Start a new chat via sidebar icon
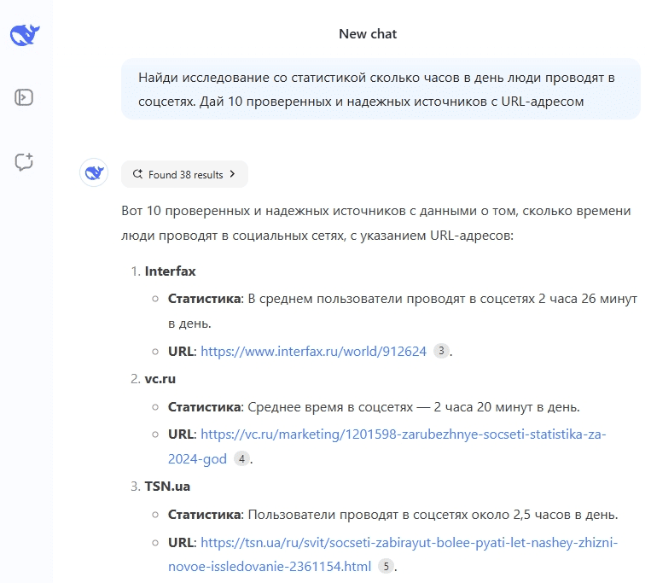 24,161
